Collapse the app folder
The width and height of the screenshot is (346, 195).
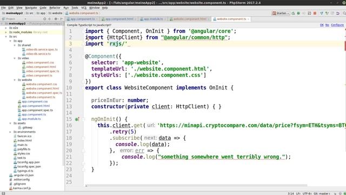(x=10, y=41)
